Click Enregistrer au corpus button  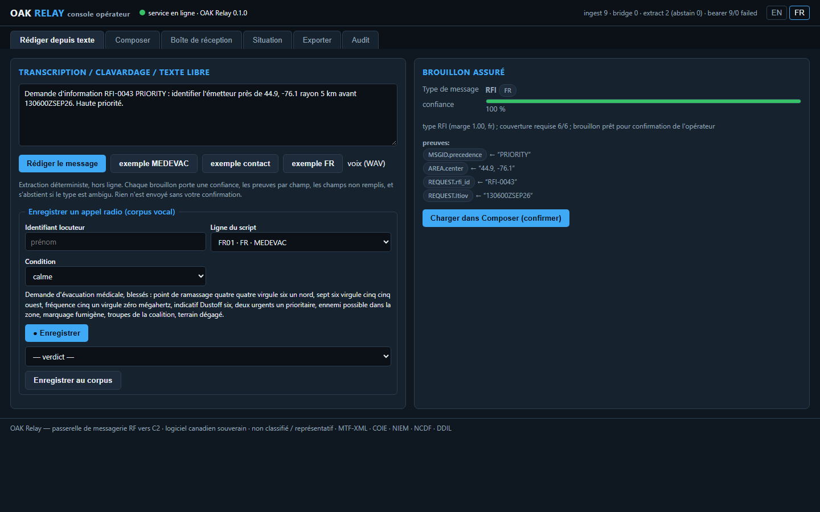[x=73, y=380]
